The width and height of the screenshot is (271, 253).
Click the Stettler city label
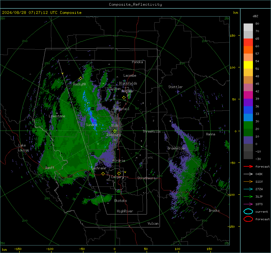tap(176, 87)
